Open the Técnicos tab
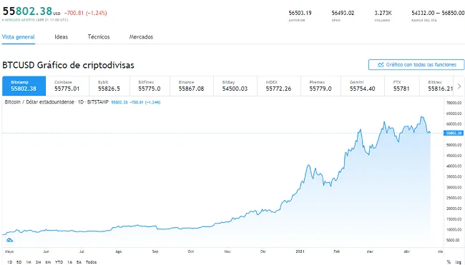The width and height of the screenshot is (465, 265). tap(99, 37)
